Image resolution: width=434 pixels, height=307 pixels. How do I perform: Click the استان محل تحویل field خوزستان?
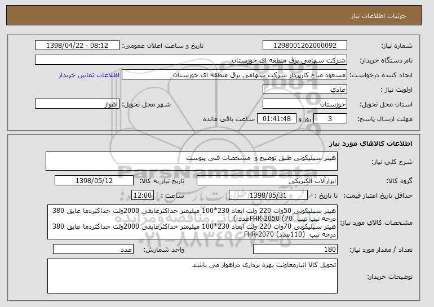(x=305, y=104)
